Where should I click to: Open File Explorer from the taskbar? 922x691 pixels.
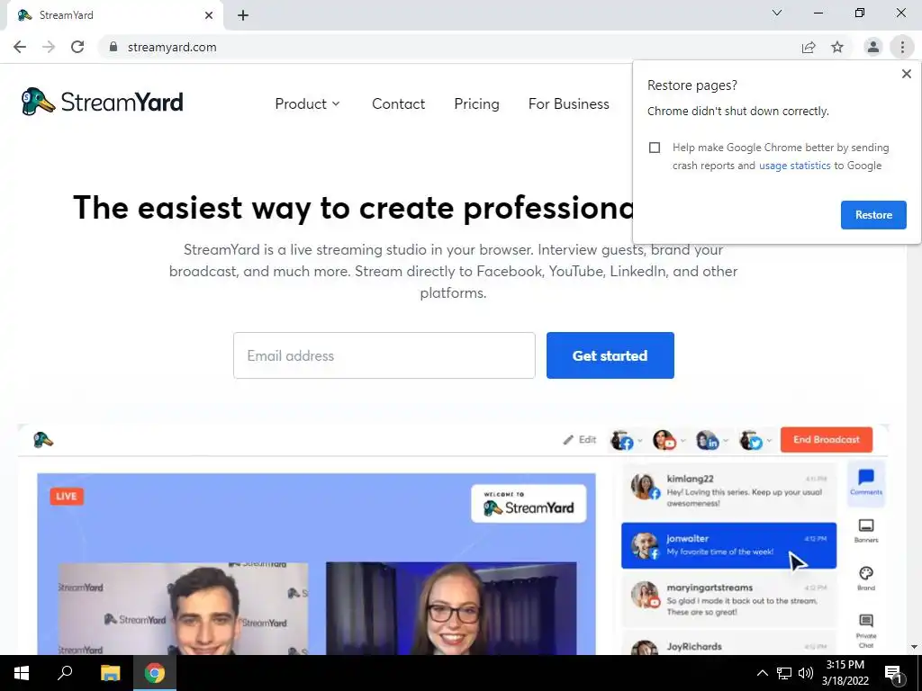click(x=110, y=673)
